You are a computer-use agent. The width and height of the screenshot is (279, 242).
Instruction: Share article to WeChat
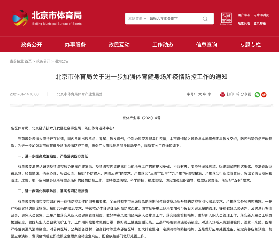pyautogui.click(x=257, y=95)
